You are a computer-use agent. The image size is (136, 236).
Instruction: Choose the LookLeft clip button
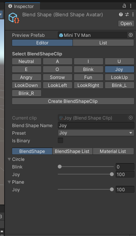pos(57,85)
